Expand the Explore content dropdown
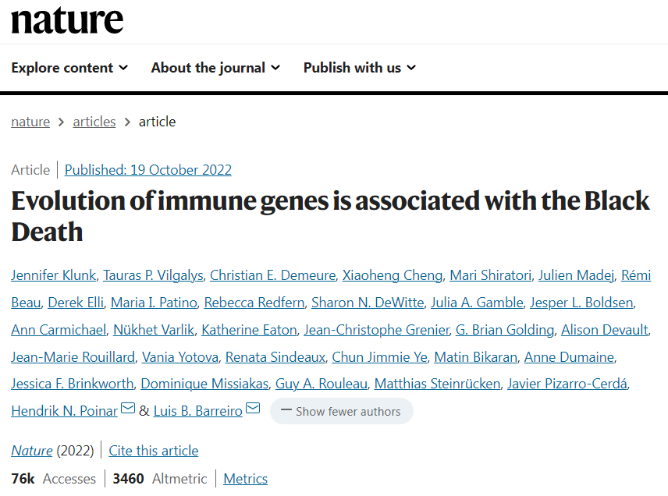The height and width of the screenshot is (496, 668). pyautogui.click(x=69, y=68)
